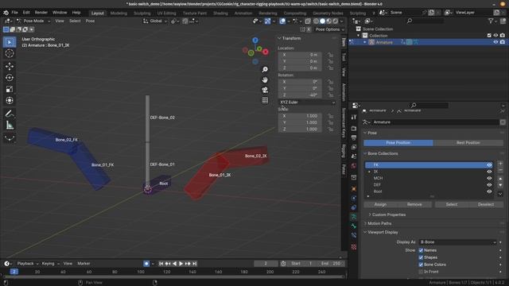Click the Rotation Z value field
The height and width of the screenshot is (286, 509).
click(x=300, y=95)
